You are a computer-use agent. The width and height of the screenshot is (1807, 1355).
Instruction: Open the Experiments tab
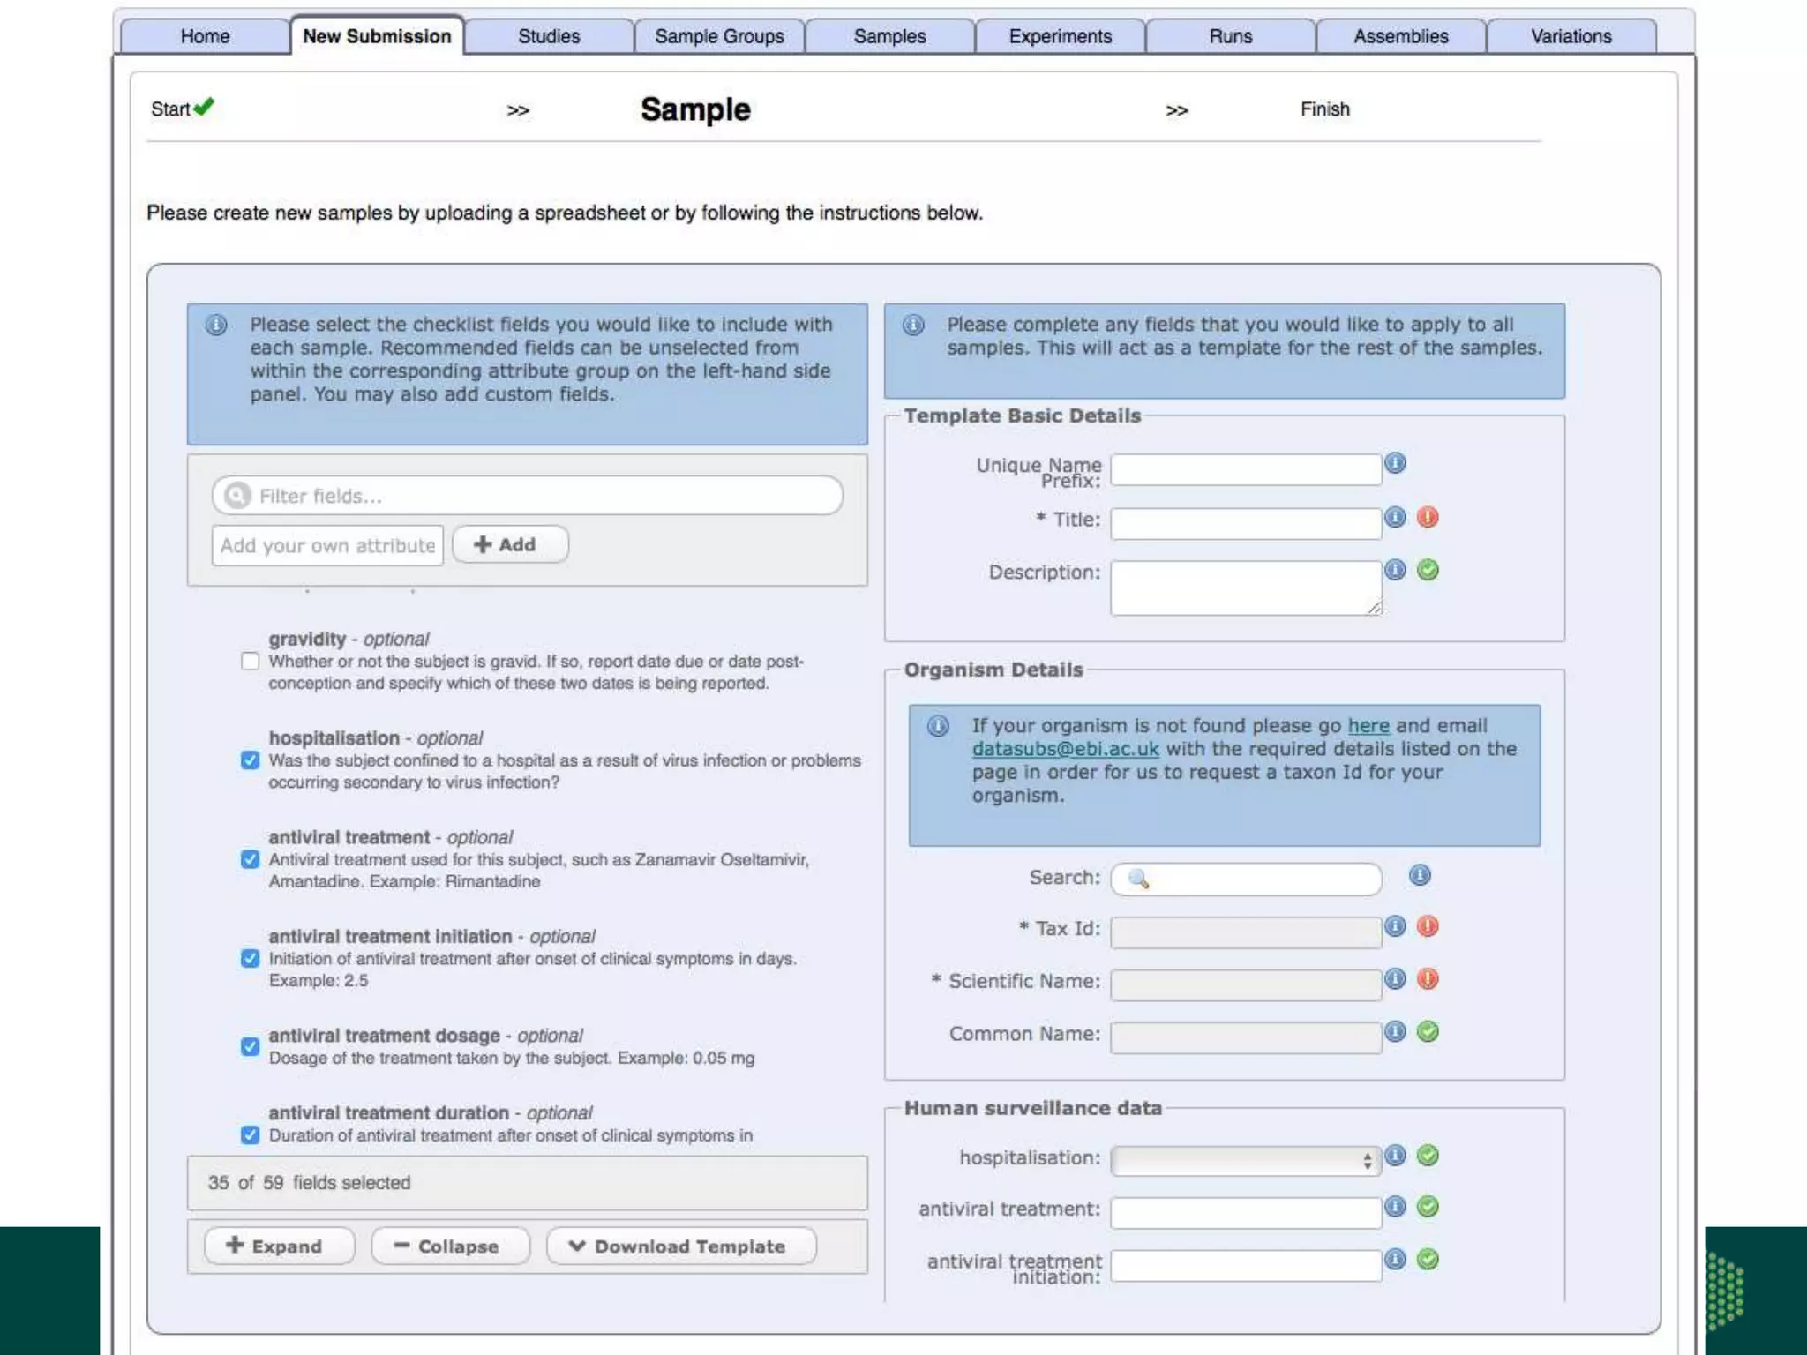(x=1060, y=36)
